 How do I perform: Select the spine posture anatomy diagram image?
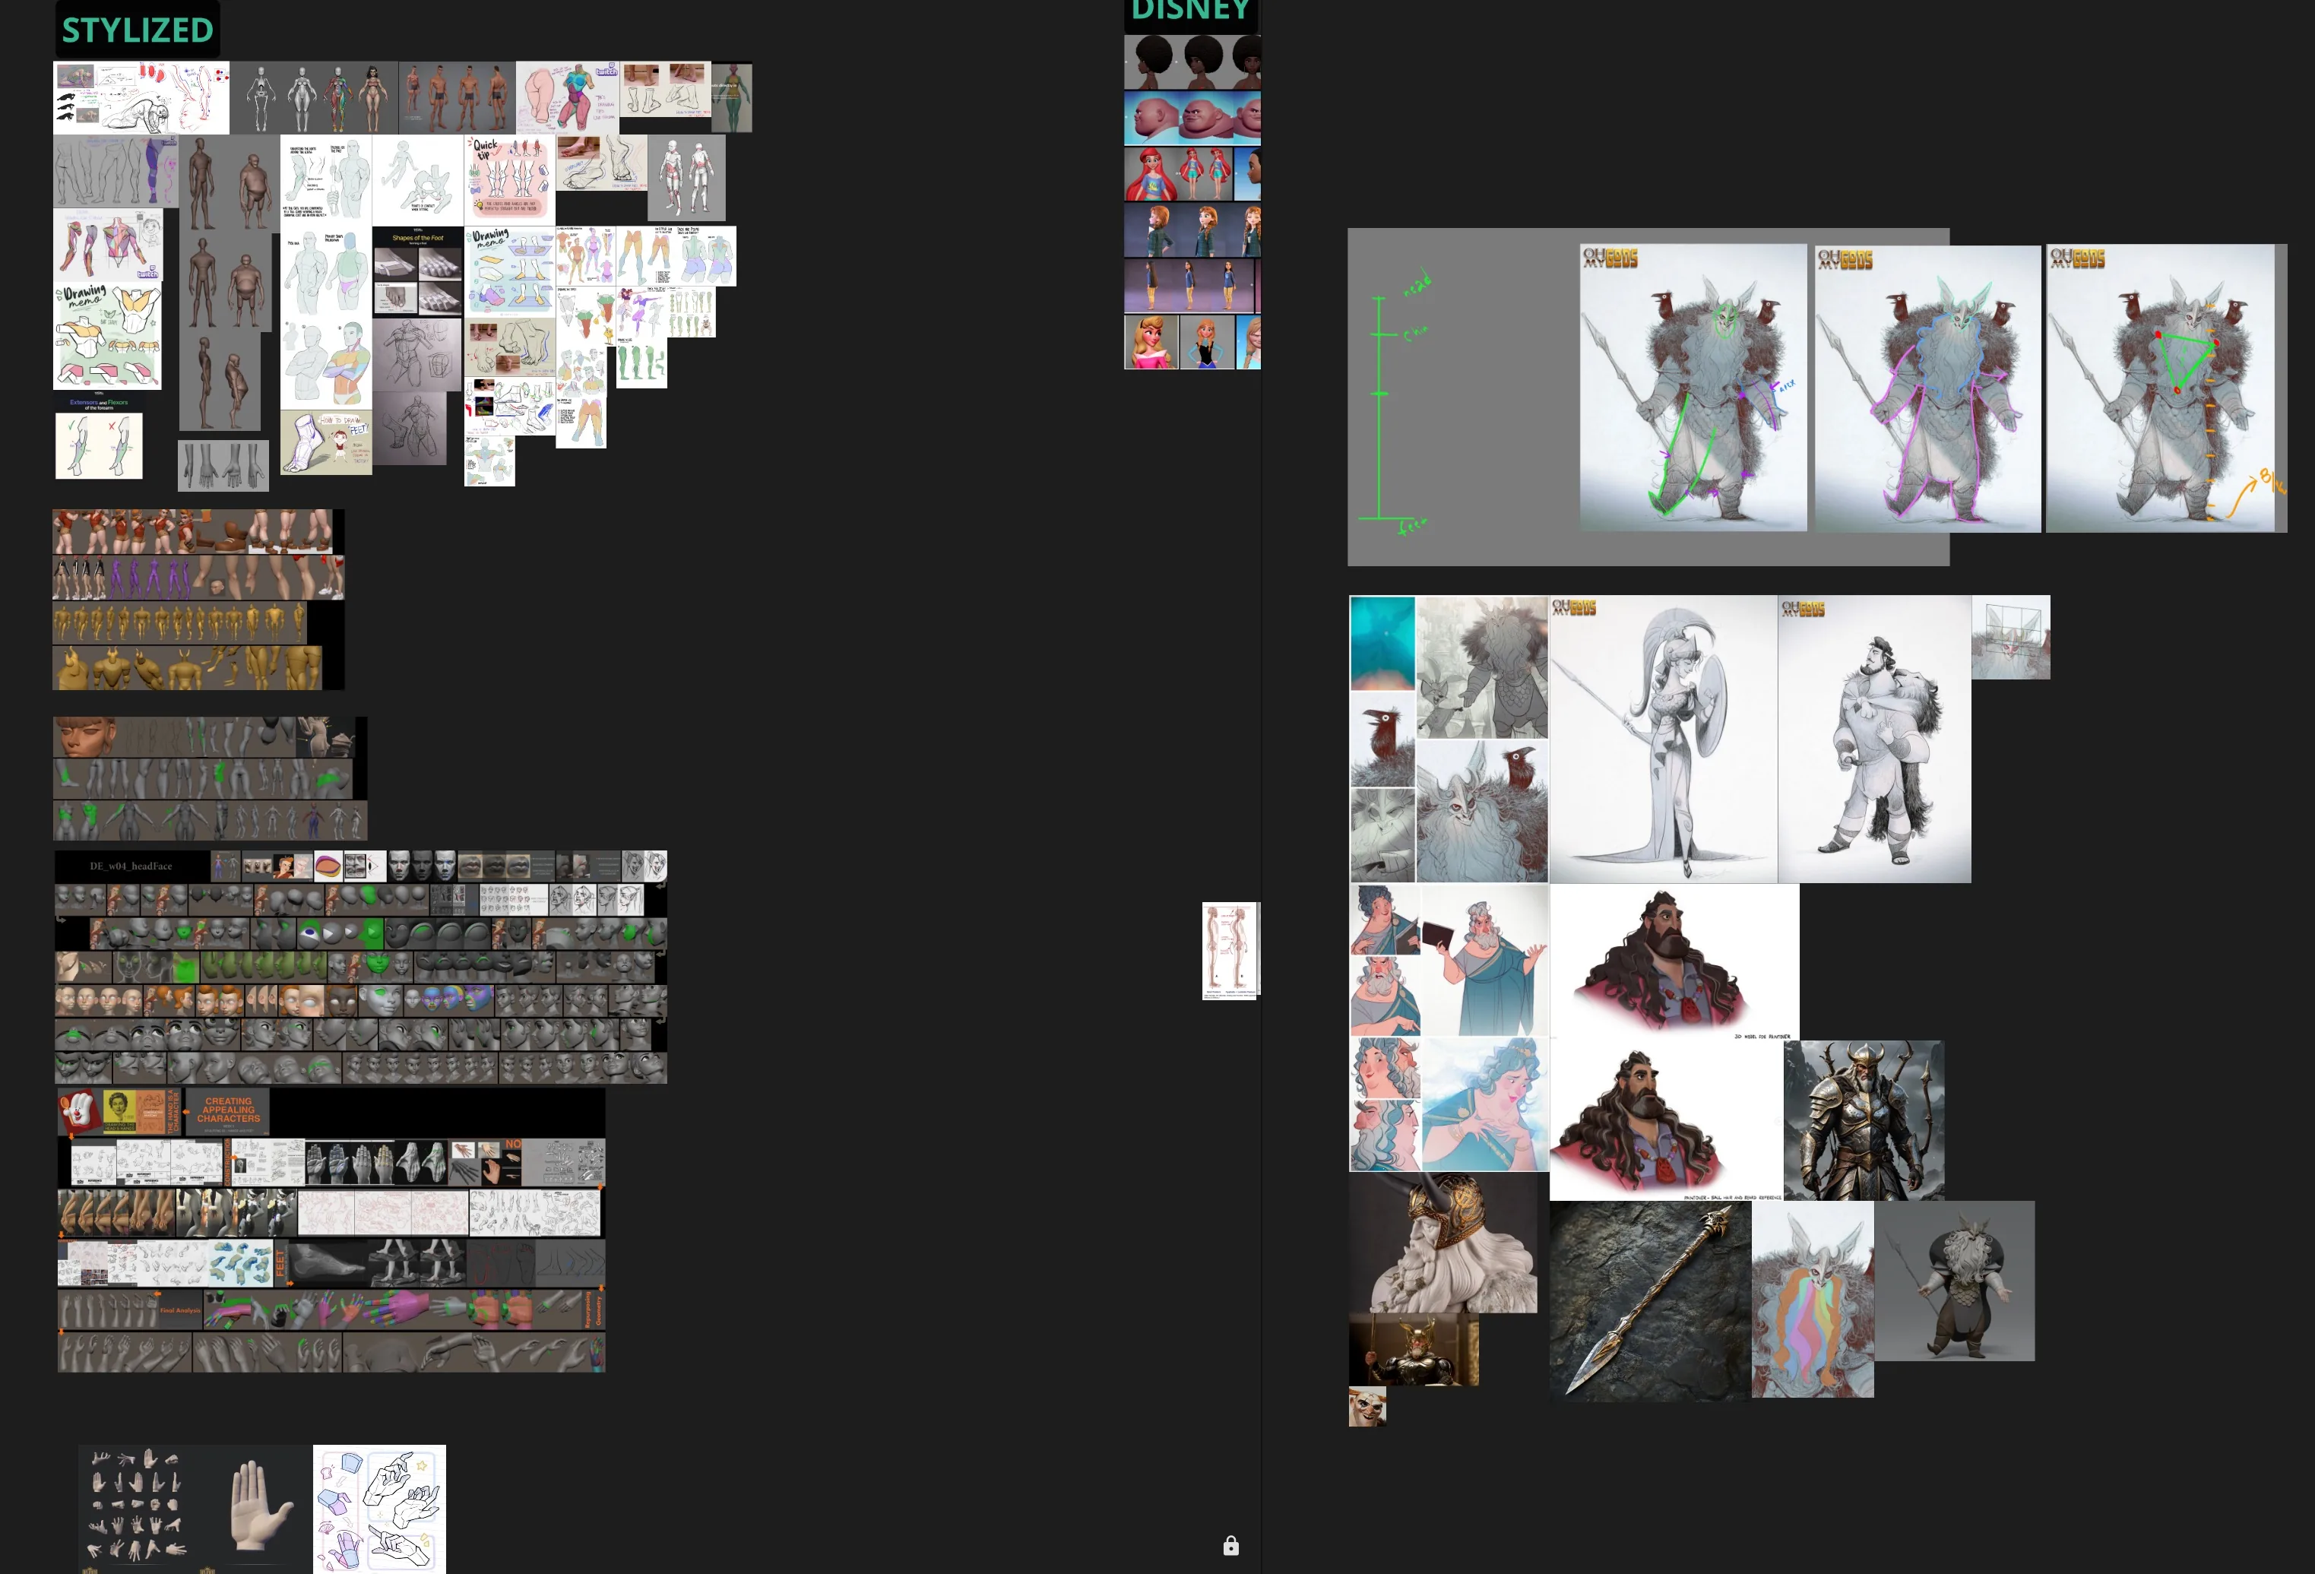1230,950
